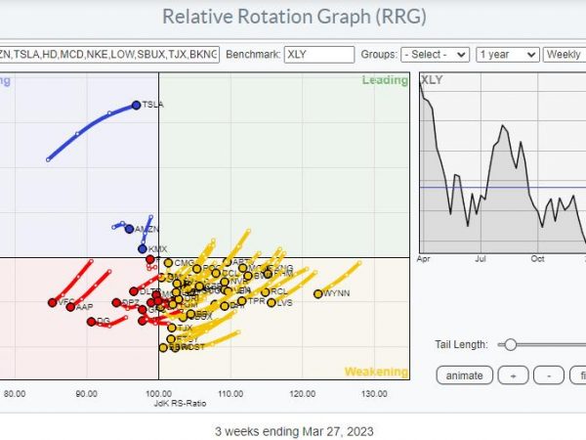
Task: Select the RCL data point
Action: point(266,291)
